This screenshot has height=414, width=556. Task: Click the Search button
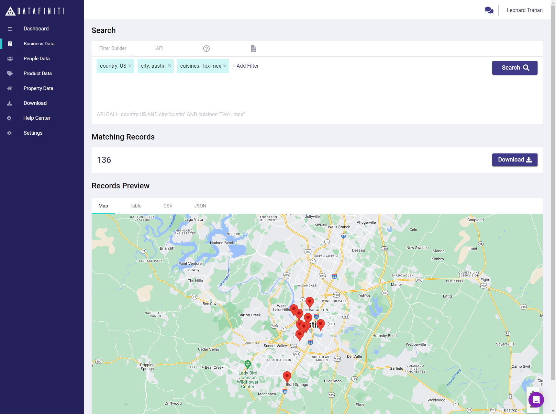(515, 68)
